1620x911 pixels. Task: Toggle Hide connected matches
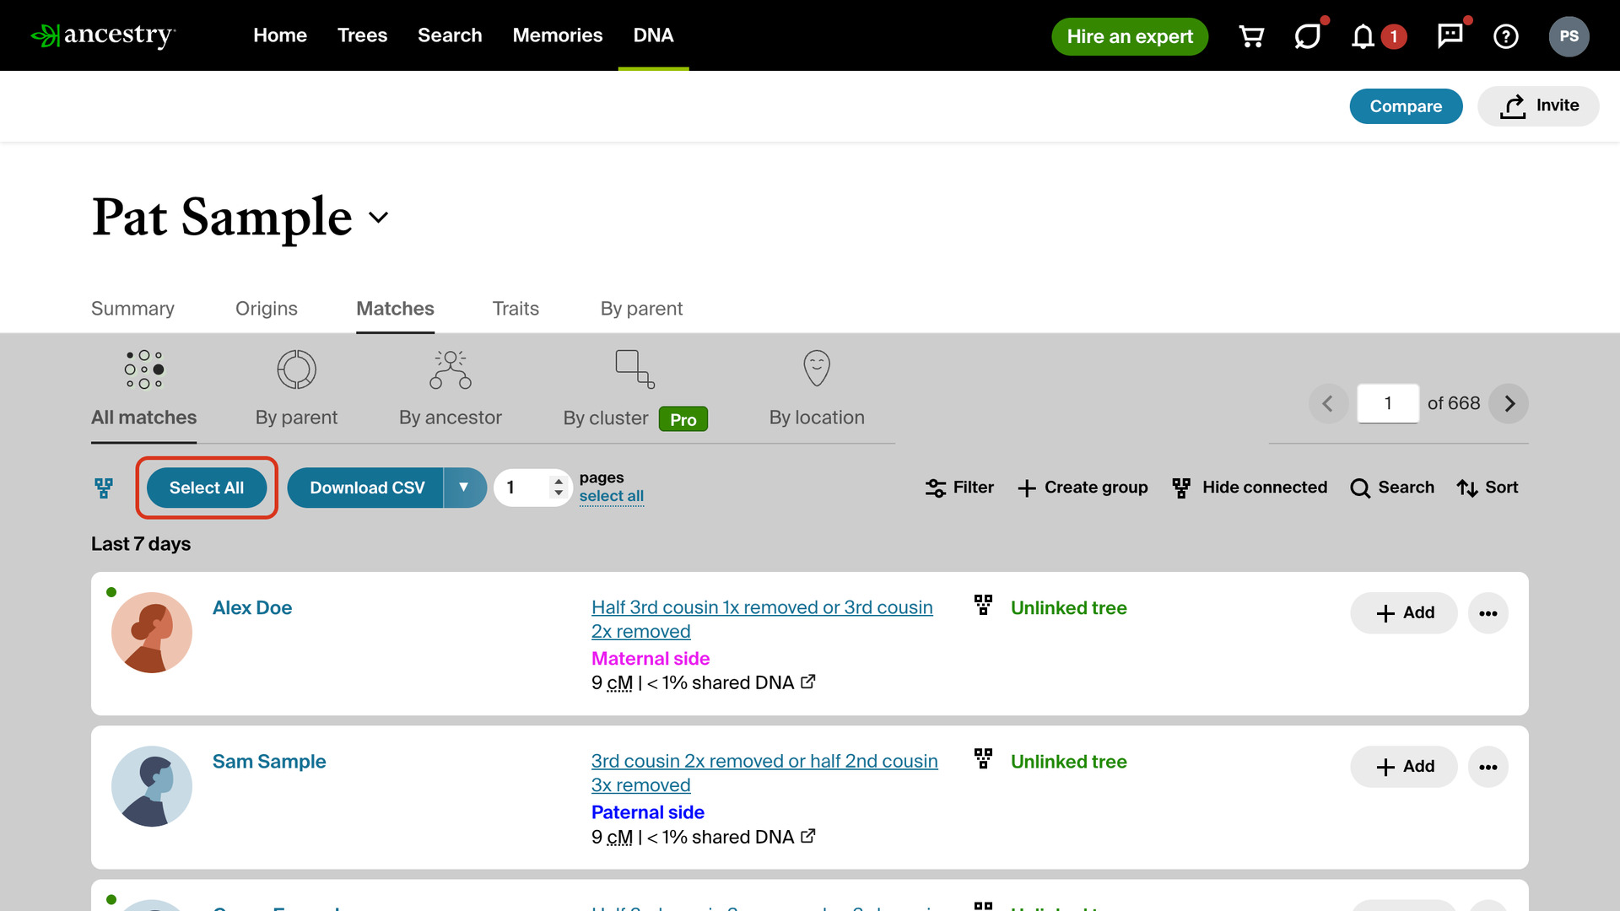click(1250, 488)
